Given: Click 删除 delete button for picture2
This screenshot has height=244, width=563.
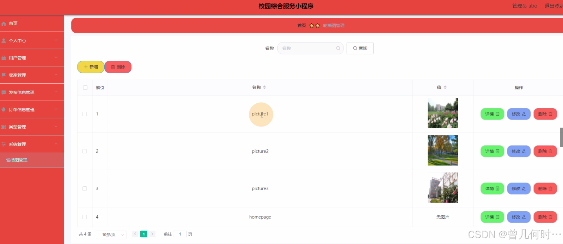Looking at the screenshot, I should pyautogui.click(x=545, y=151).
